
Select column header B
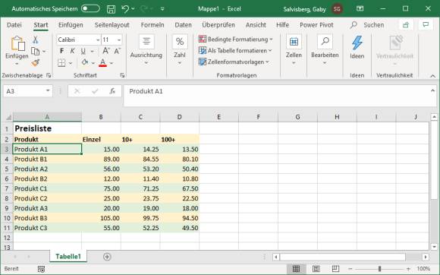point(101,117)
